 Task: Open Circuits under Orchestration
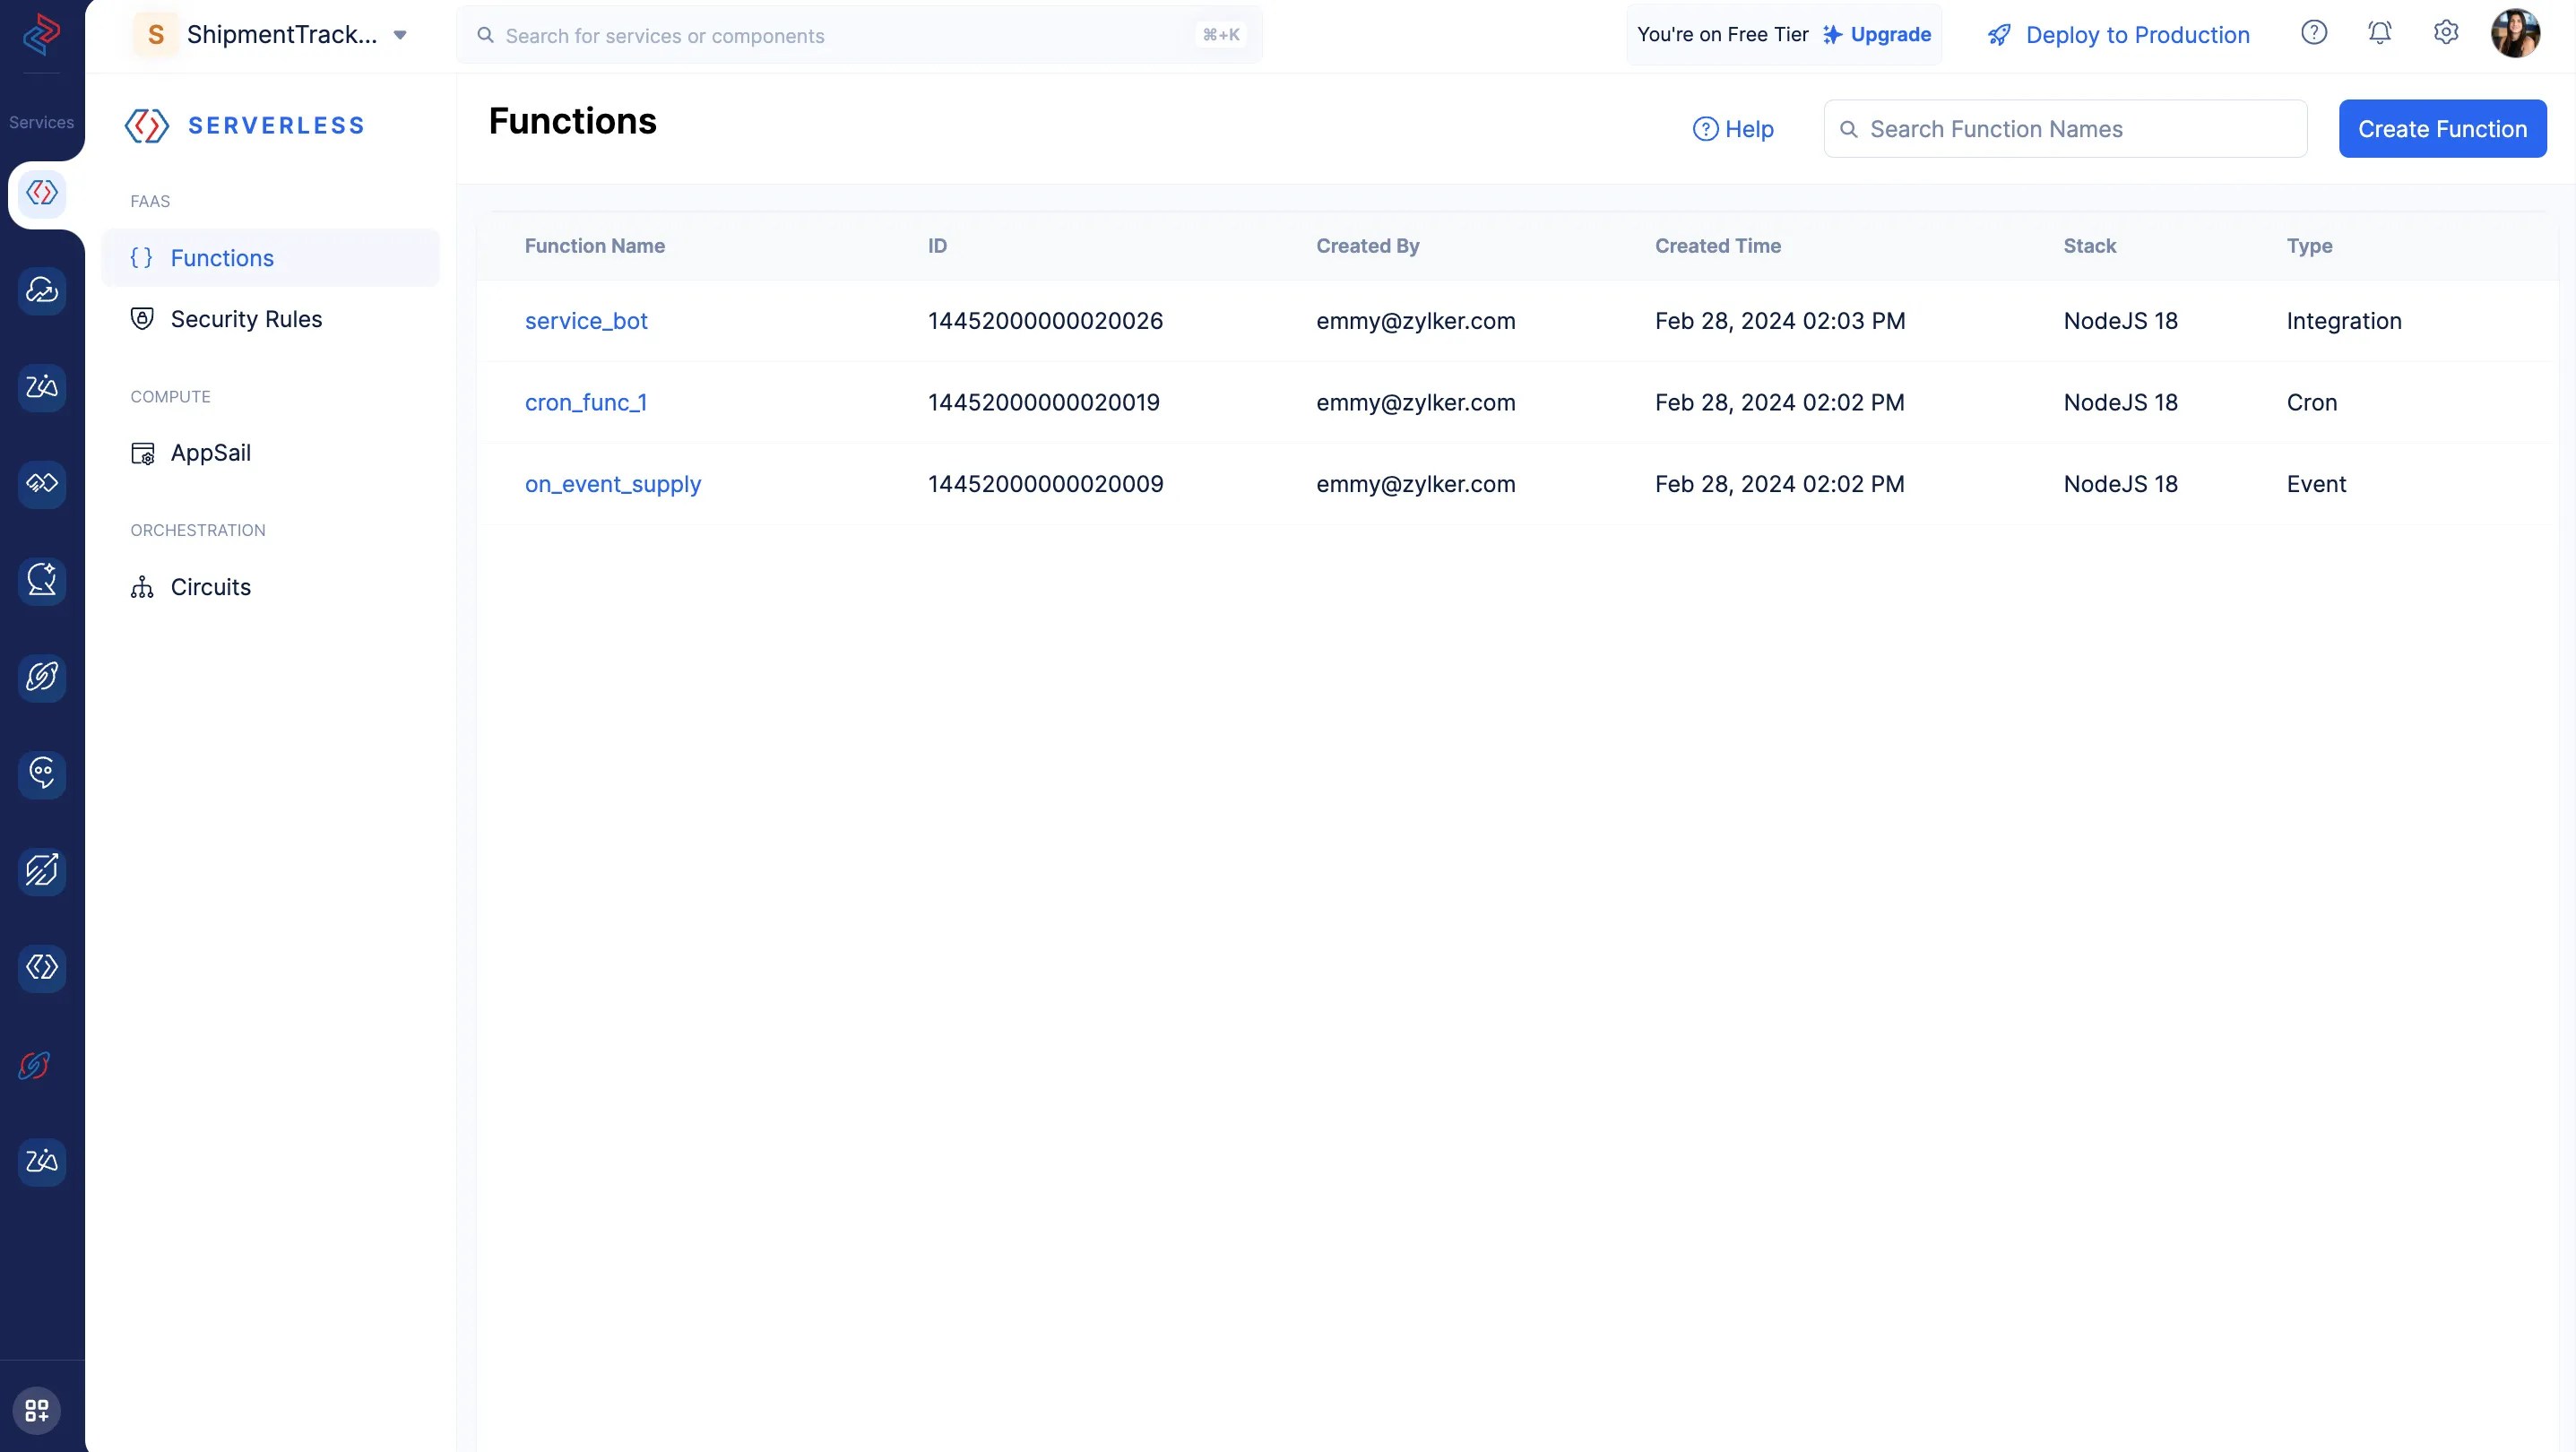(x=210, y=587)
